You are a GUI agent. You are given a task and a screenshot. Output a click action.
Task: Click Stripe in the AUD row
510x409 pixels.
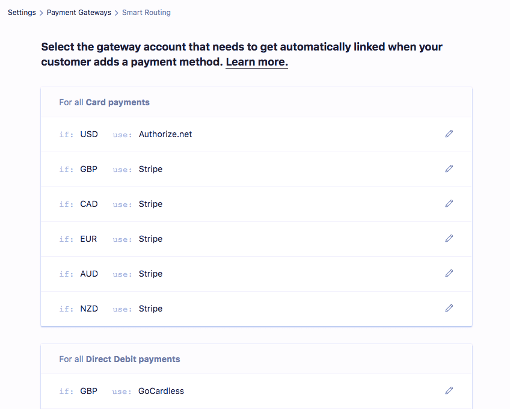pos(150,274)
